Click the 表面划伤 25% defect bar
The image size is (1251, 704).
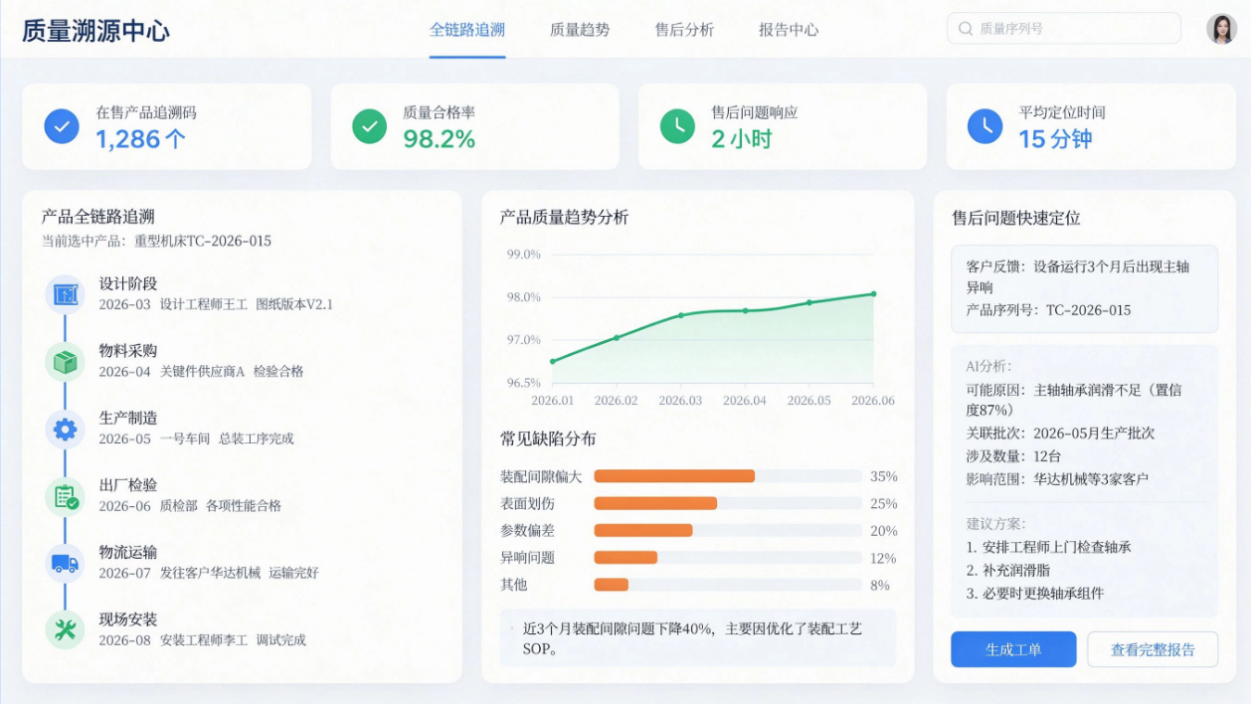[655, 503]
